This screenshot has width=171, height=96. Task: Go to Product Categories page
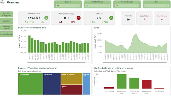pos(7,15)
